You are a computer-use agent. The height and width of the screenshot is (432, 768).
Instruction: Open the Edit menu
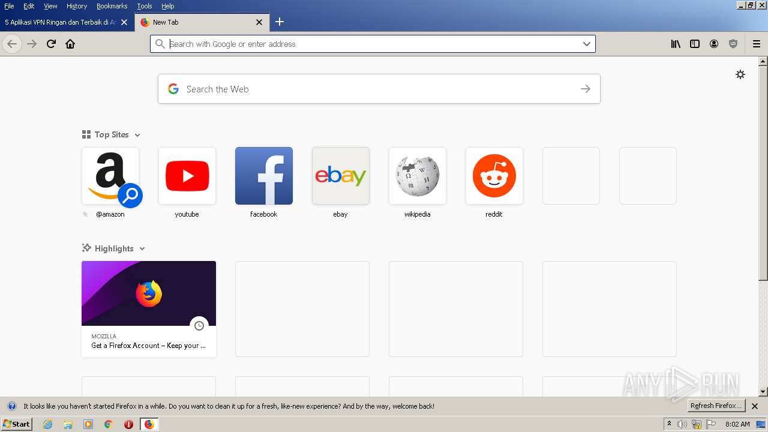[x=29, y=6]
